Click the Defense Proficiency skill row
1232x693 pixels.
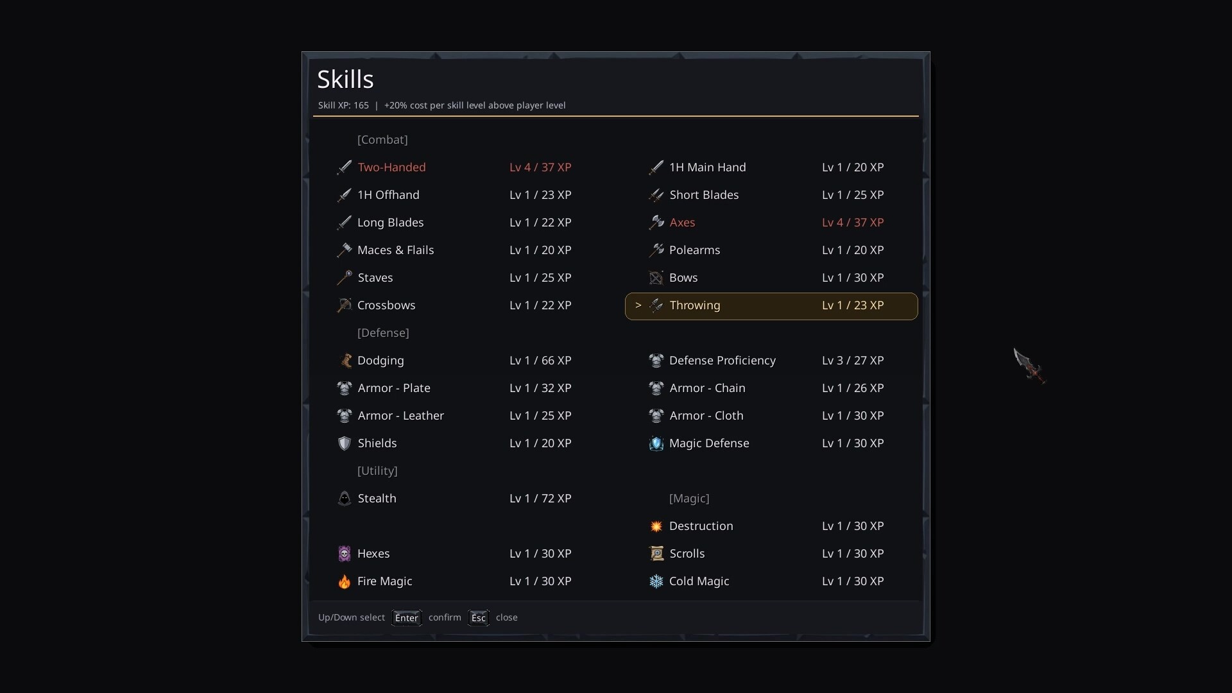pos(723,361)
